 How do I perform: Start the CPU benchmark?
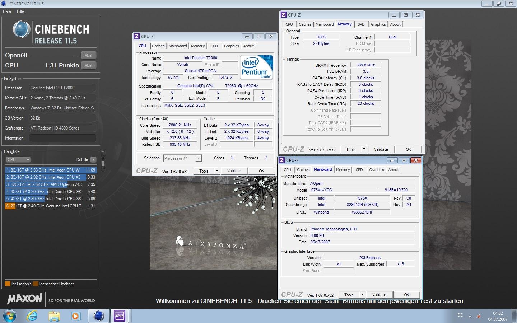click(x=88, y=66)
